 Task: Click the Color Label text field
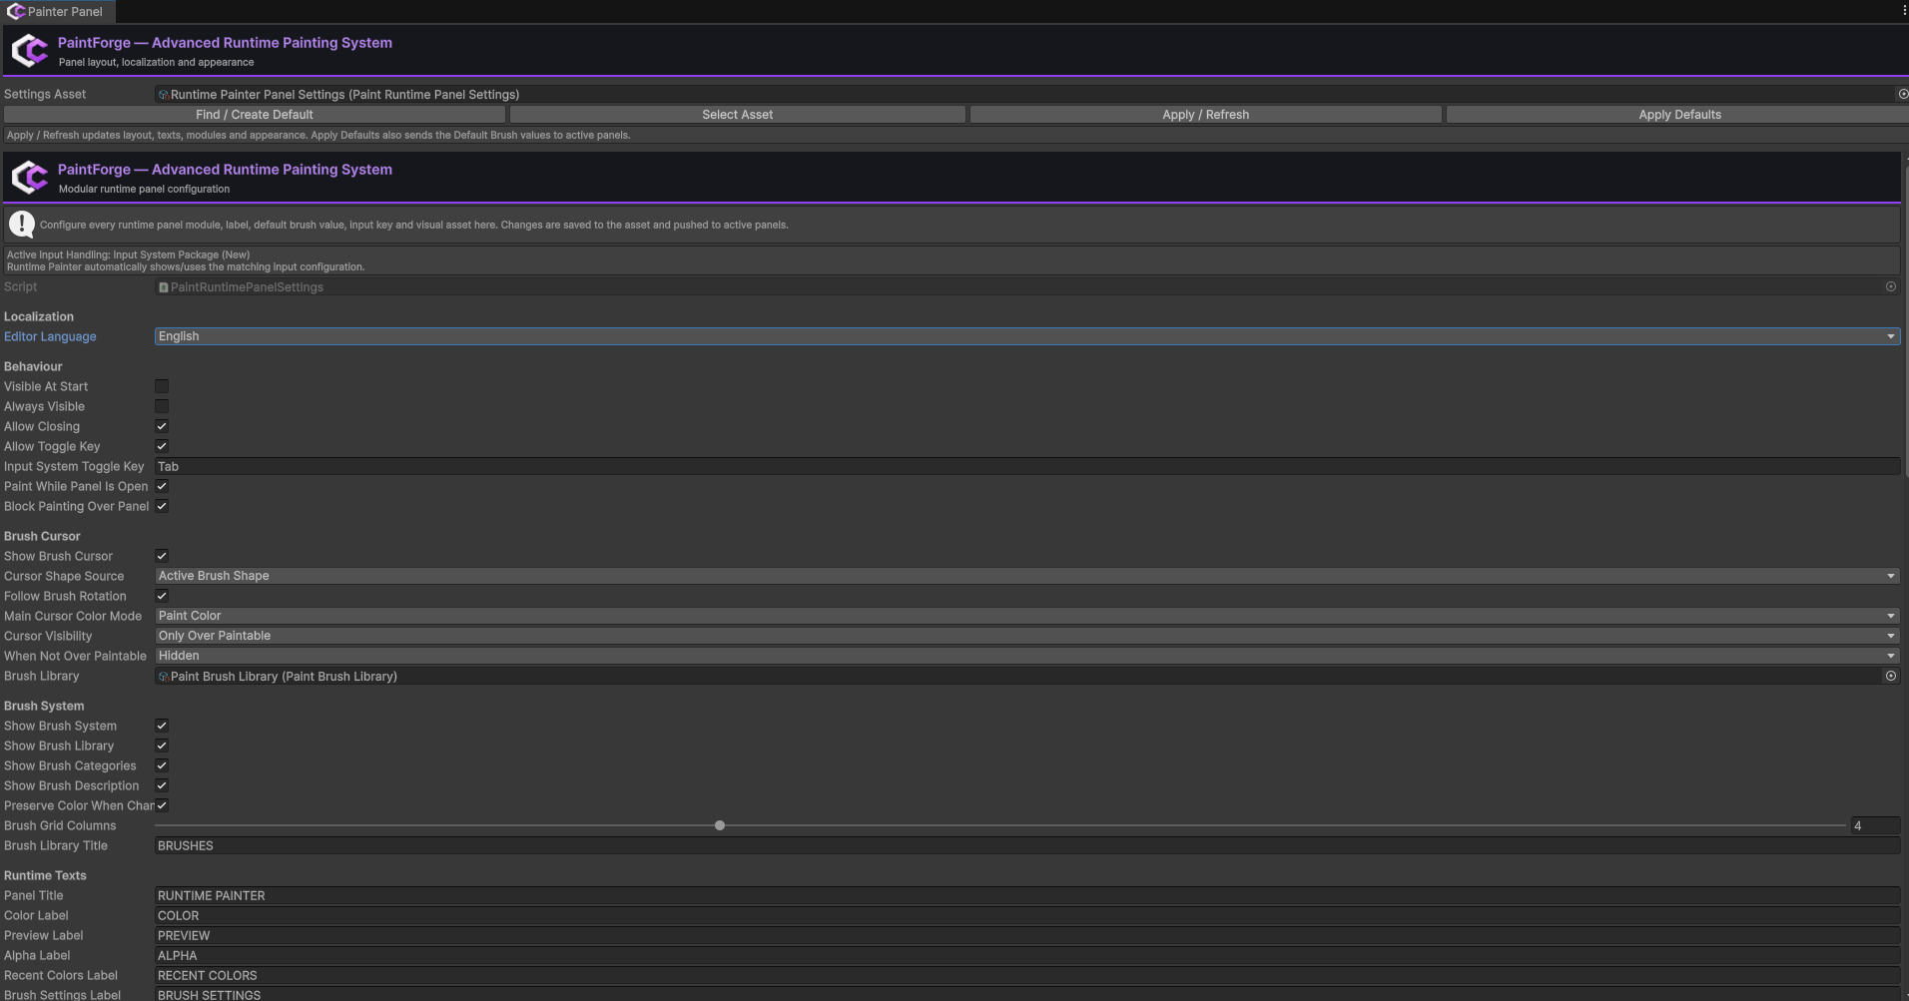pyautogui.click(x=1026, y=915)
